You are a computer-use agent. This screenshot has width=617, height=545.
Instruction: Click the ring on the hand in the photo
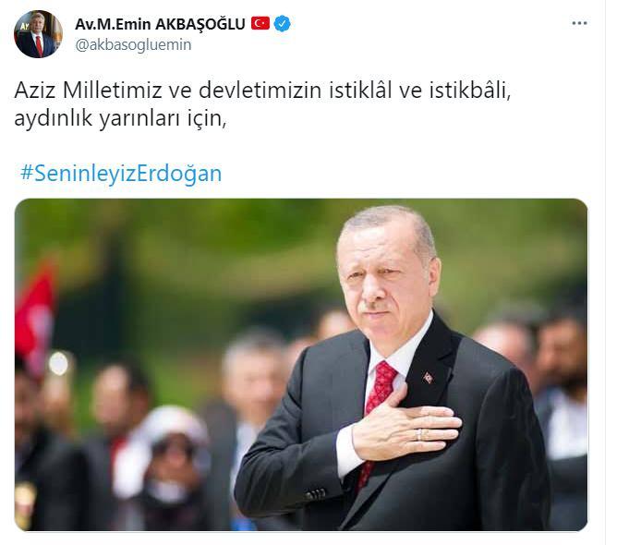click(420, 434)
